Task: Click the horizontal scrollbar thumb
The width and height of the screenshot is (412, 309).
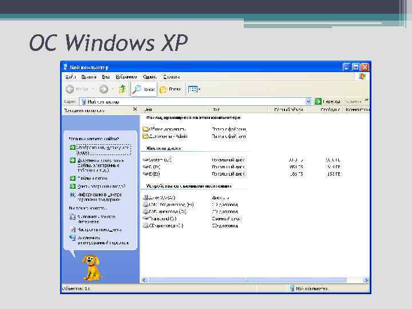Action: coord(247,280)
